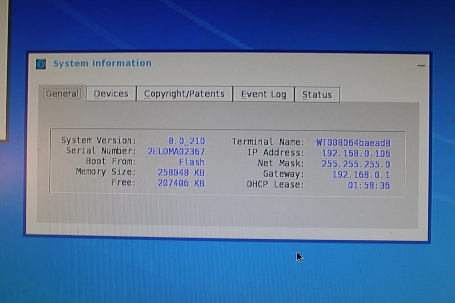Switch to the Devices tab
The image size is (455, 303).
tap(111, 94)
